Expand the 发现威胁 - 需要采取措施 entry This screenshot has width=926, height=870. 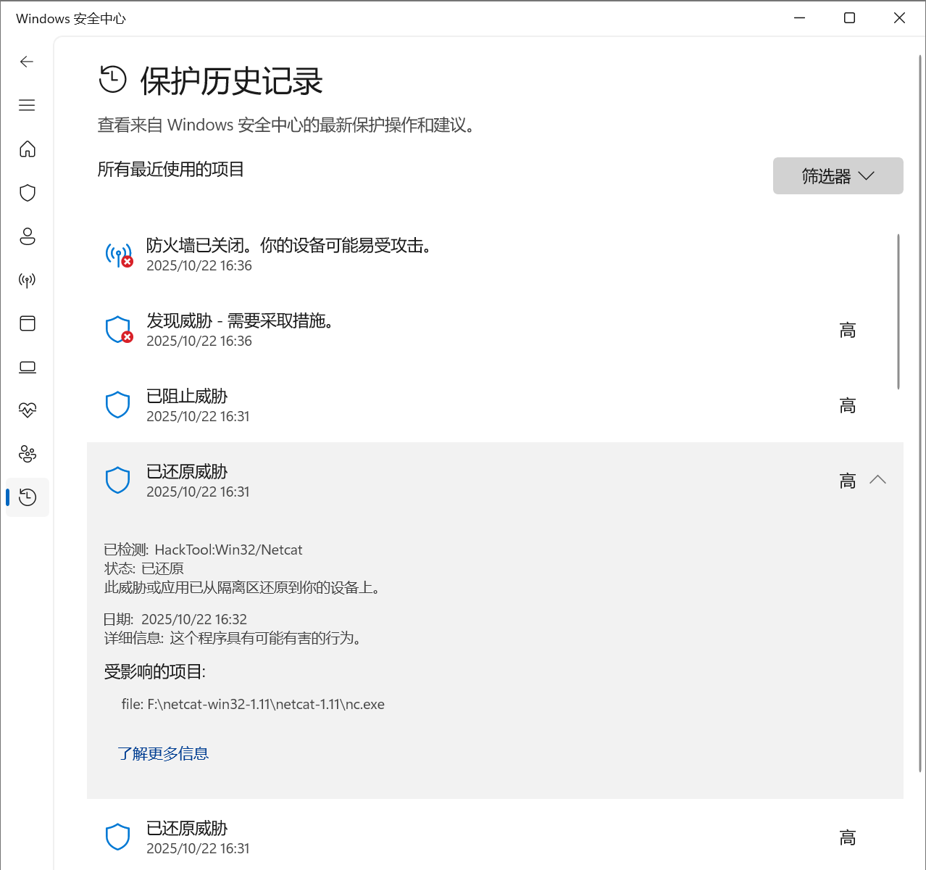(495, 330)
